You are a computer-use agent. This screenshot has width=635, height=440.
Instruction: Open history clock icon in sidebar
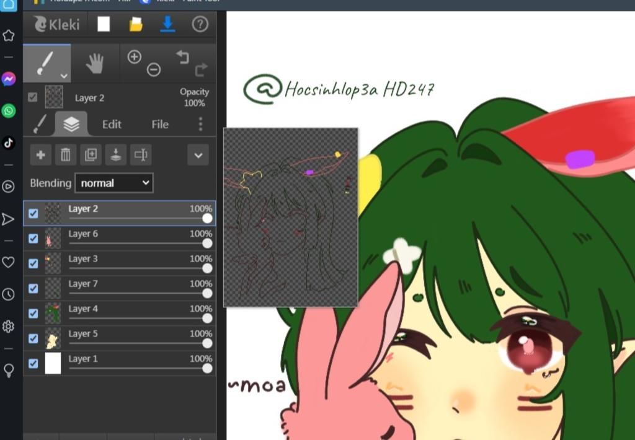pyautogui.click(x=9, y=294)
